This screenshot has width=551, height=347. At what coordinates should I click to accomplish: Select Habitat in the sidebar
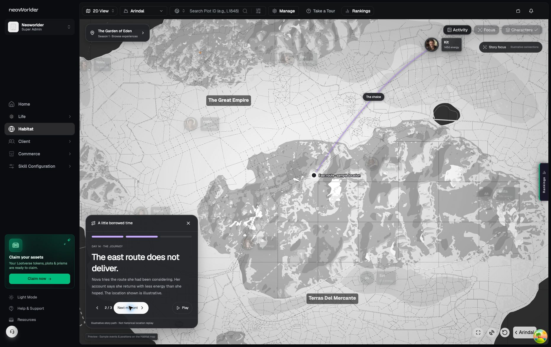40,129
